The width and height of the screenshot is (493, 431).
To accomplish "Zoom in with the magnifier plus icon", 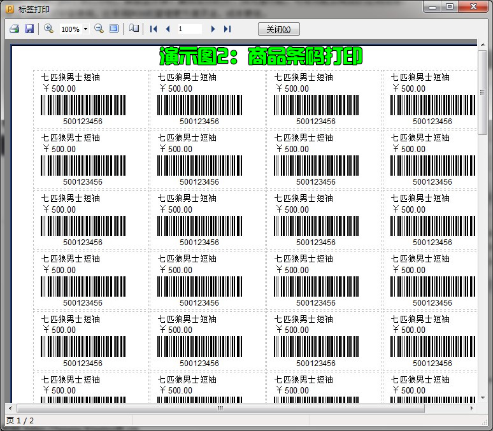I will [x=48, y=29].
